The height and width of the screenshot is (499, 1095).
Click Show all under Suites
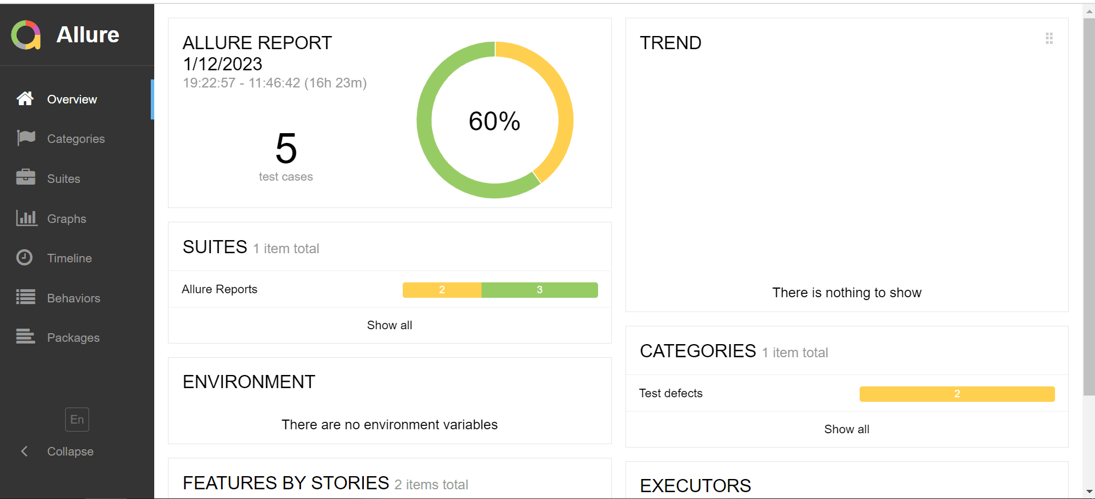pyautogui.click(x=390, y=325)
